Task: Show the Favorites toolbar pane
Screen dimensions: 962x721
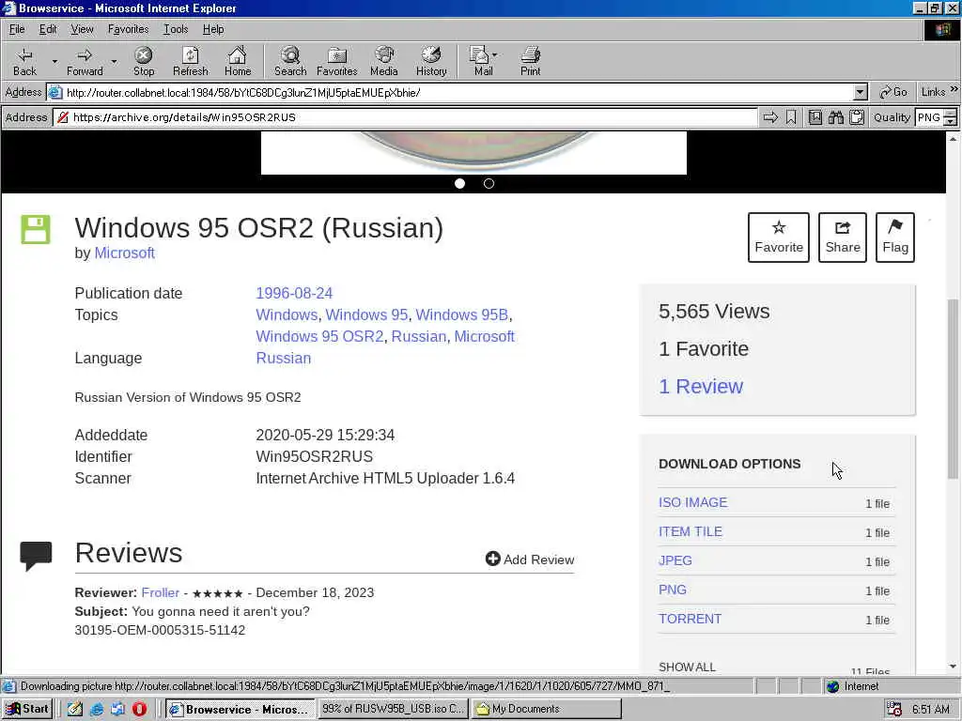Action: [337, 62]
